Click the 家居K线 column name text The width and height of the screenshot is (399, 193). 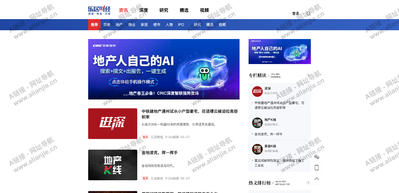[x=270, y=146]
